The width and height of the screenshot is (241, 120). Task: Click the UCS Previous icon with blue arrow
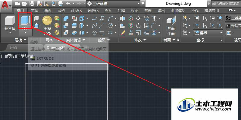197,25
